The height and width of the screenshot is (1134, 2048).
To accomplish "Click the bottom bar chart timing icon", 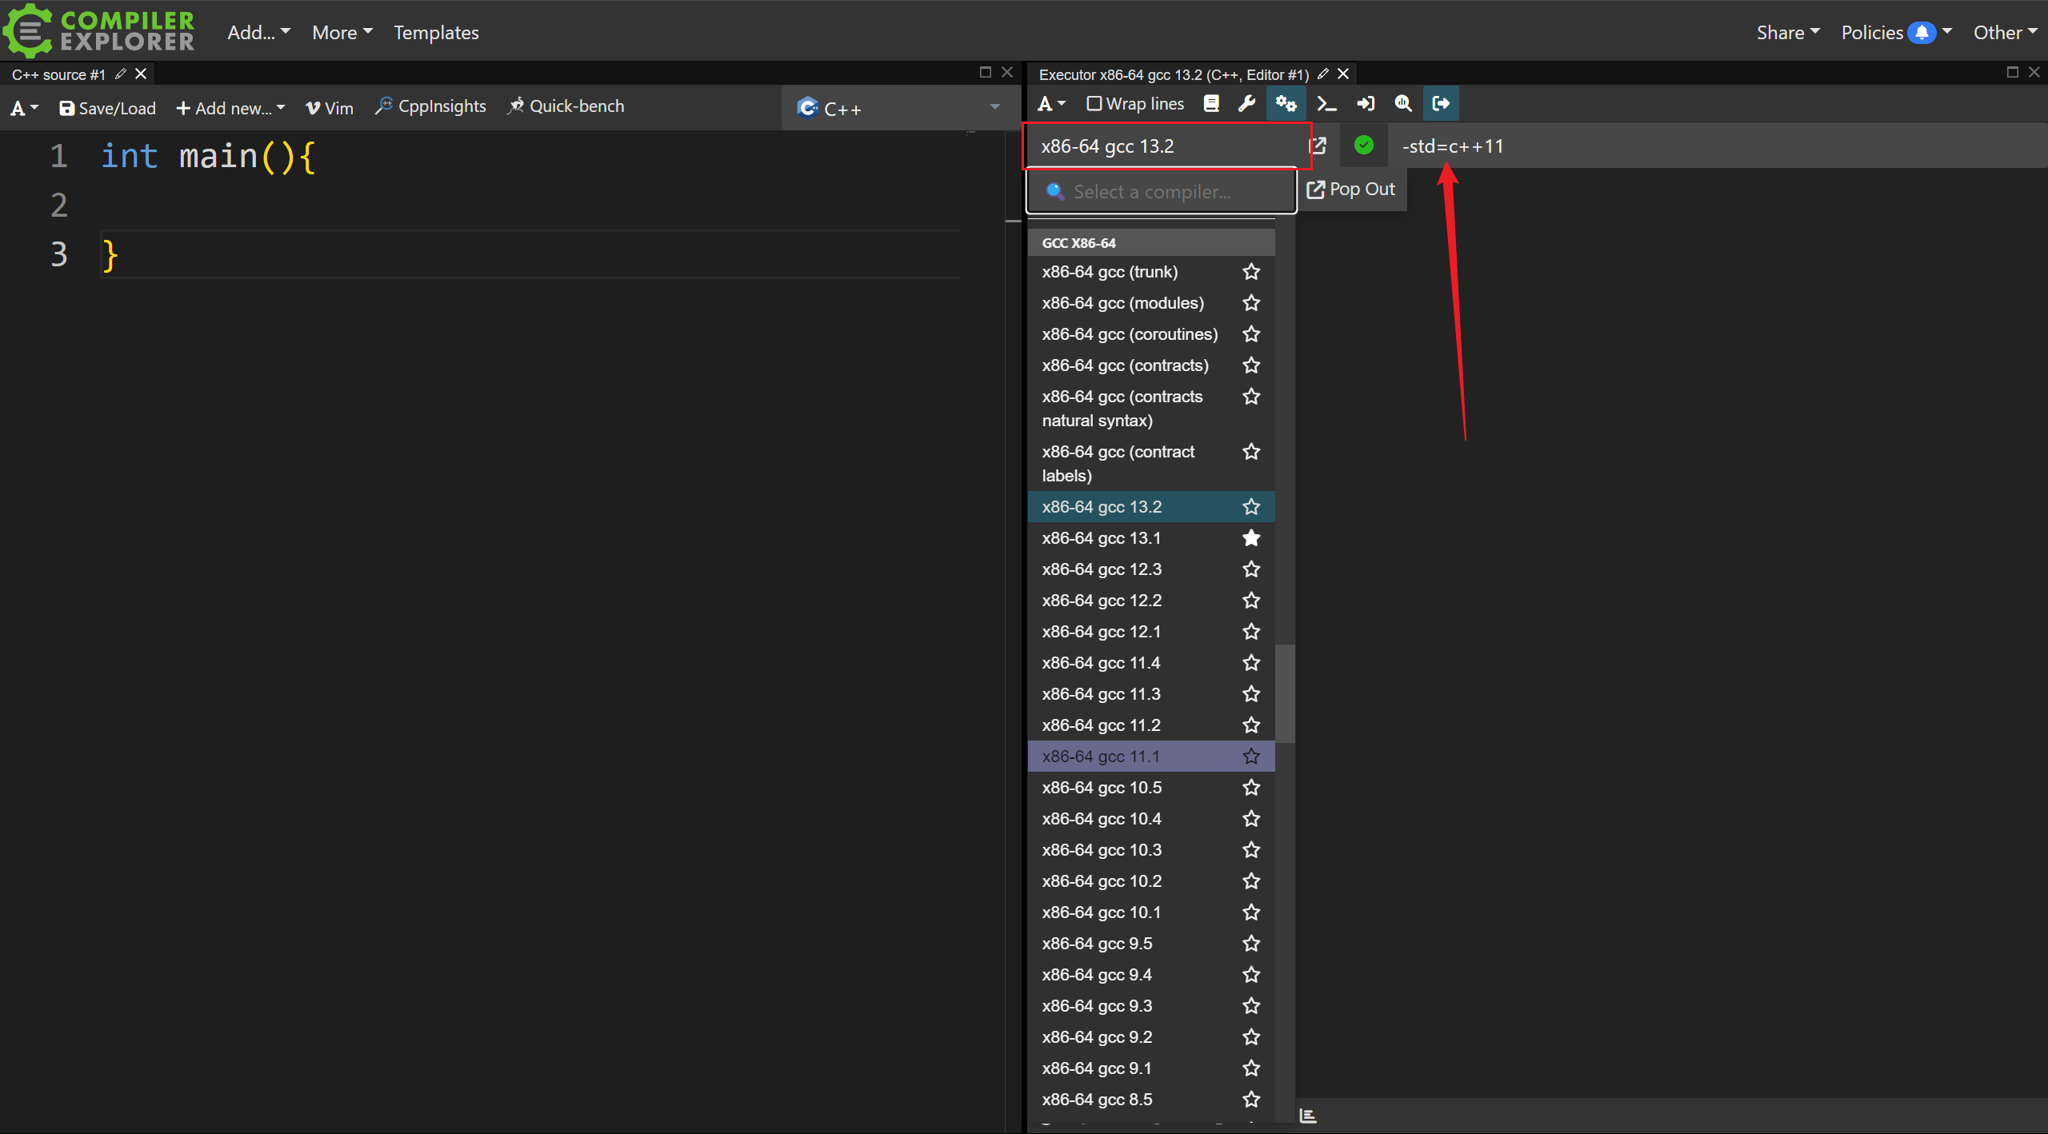I will tap(1308, 1116).
